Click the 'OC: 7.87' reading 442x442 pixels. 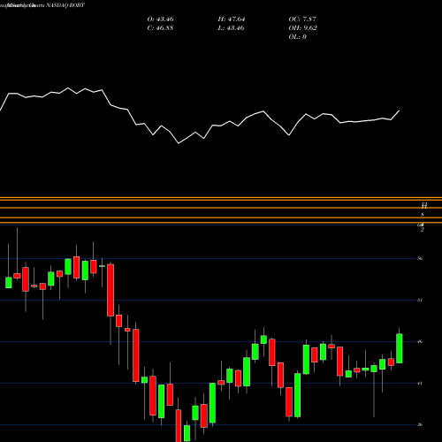pos(302,19)
